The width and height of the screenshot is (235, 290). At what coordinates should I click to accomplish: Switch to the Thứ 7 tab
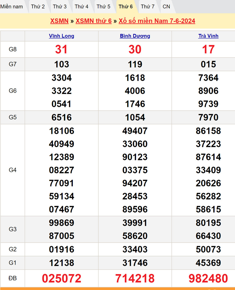(x=148, y=7)
